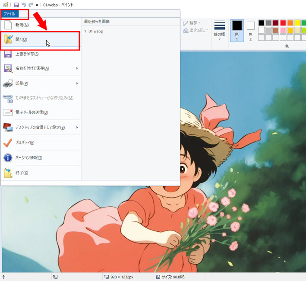Open プロパティ(E) image properties
Viewport: 306px width, 281px height.
coord(41,143)
